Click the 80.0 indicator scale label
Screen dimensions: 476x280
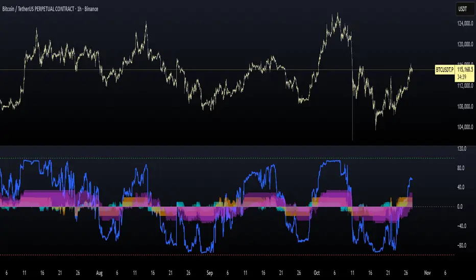coord(461,168)
